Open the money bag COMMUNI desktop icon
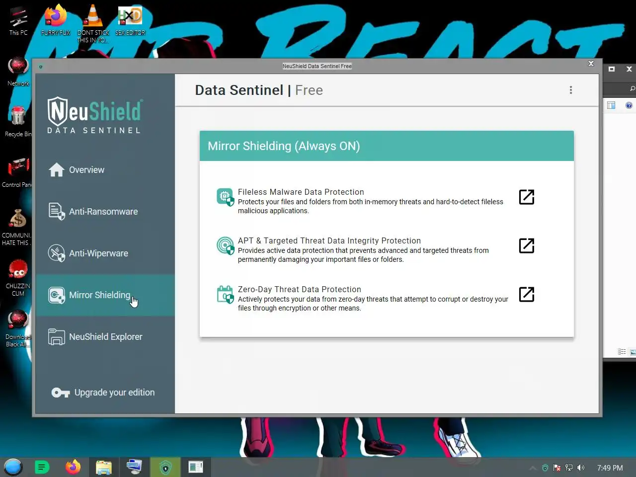636x477 pixels. coord(17,227)
